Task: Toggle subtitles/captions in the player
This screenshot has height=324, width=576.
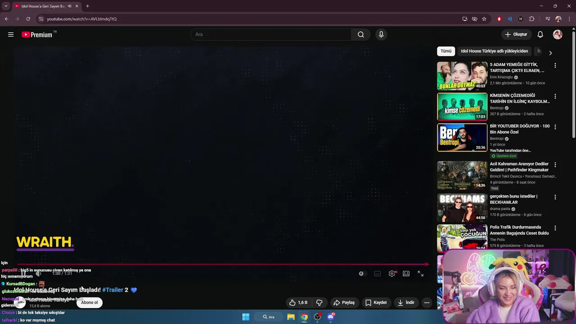Action: [x=378, y=274]
